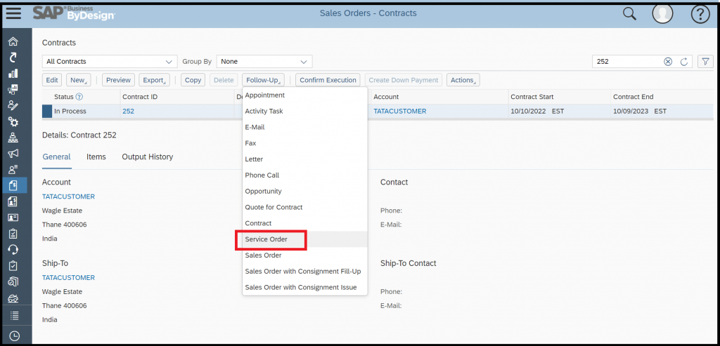The height and width of the screenshot is (346, 720).
Task: Toggle the Follow-Up dropdown button
Action: tap(264, 80)
